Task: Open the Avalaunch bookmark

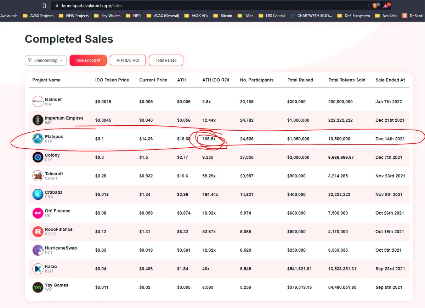Action: [9, 16]
